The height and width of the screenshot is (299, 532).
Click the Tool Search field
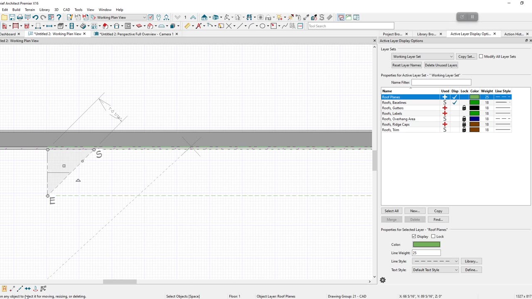(x=350, y=26)
